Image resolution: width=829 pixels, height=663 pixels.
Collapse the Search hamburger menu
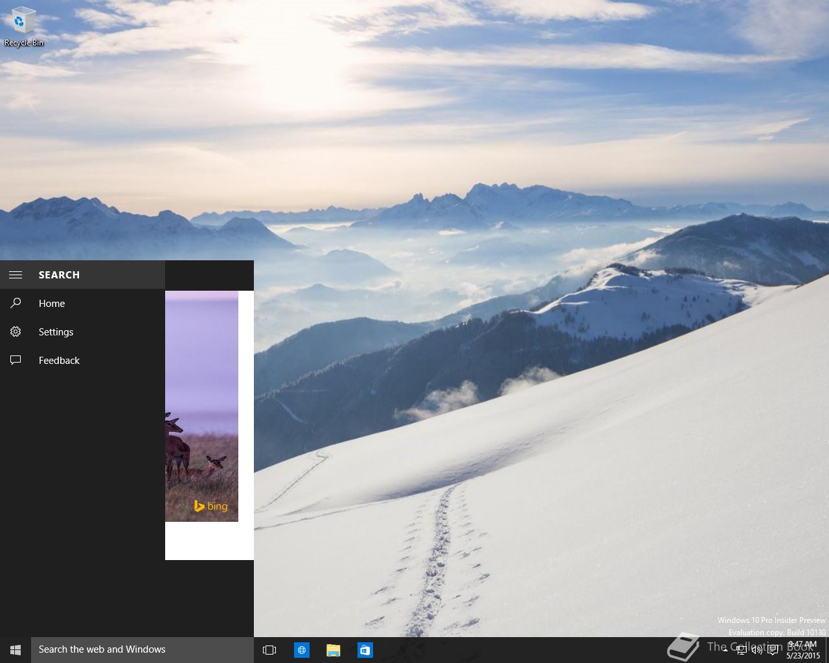(16, 275)
